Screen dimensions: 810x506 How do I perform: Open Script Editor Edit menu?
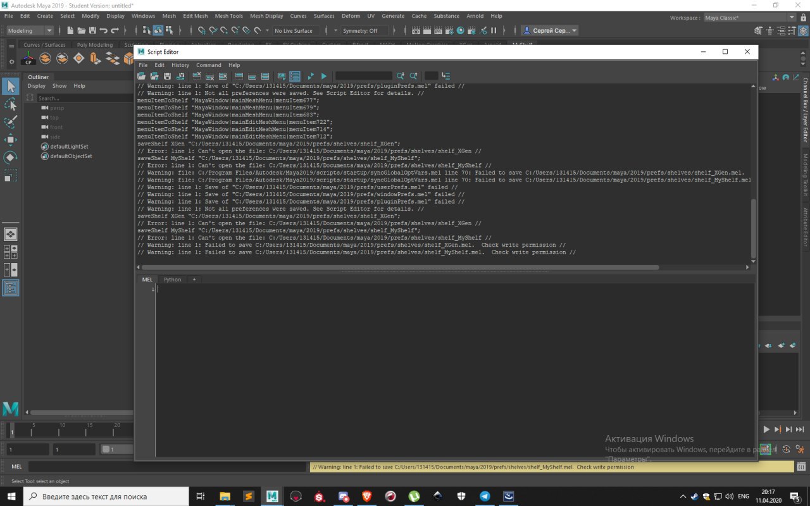click(x=159, y=65)
